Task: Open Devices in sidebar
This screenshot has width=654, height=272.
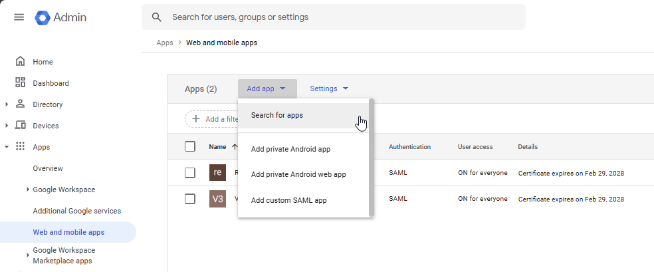Action: pyautogui.click(x=46, y=126)
